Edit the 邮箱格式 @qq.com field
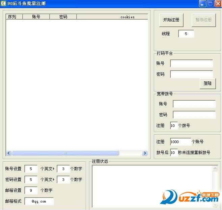This screenshot has height=210, width=222. tap(39, 201)
